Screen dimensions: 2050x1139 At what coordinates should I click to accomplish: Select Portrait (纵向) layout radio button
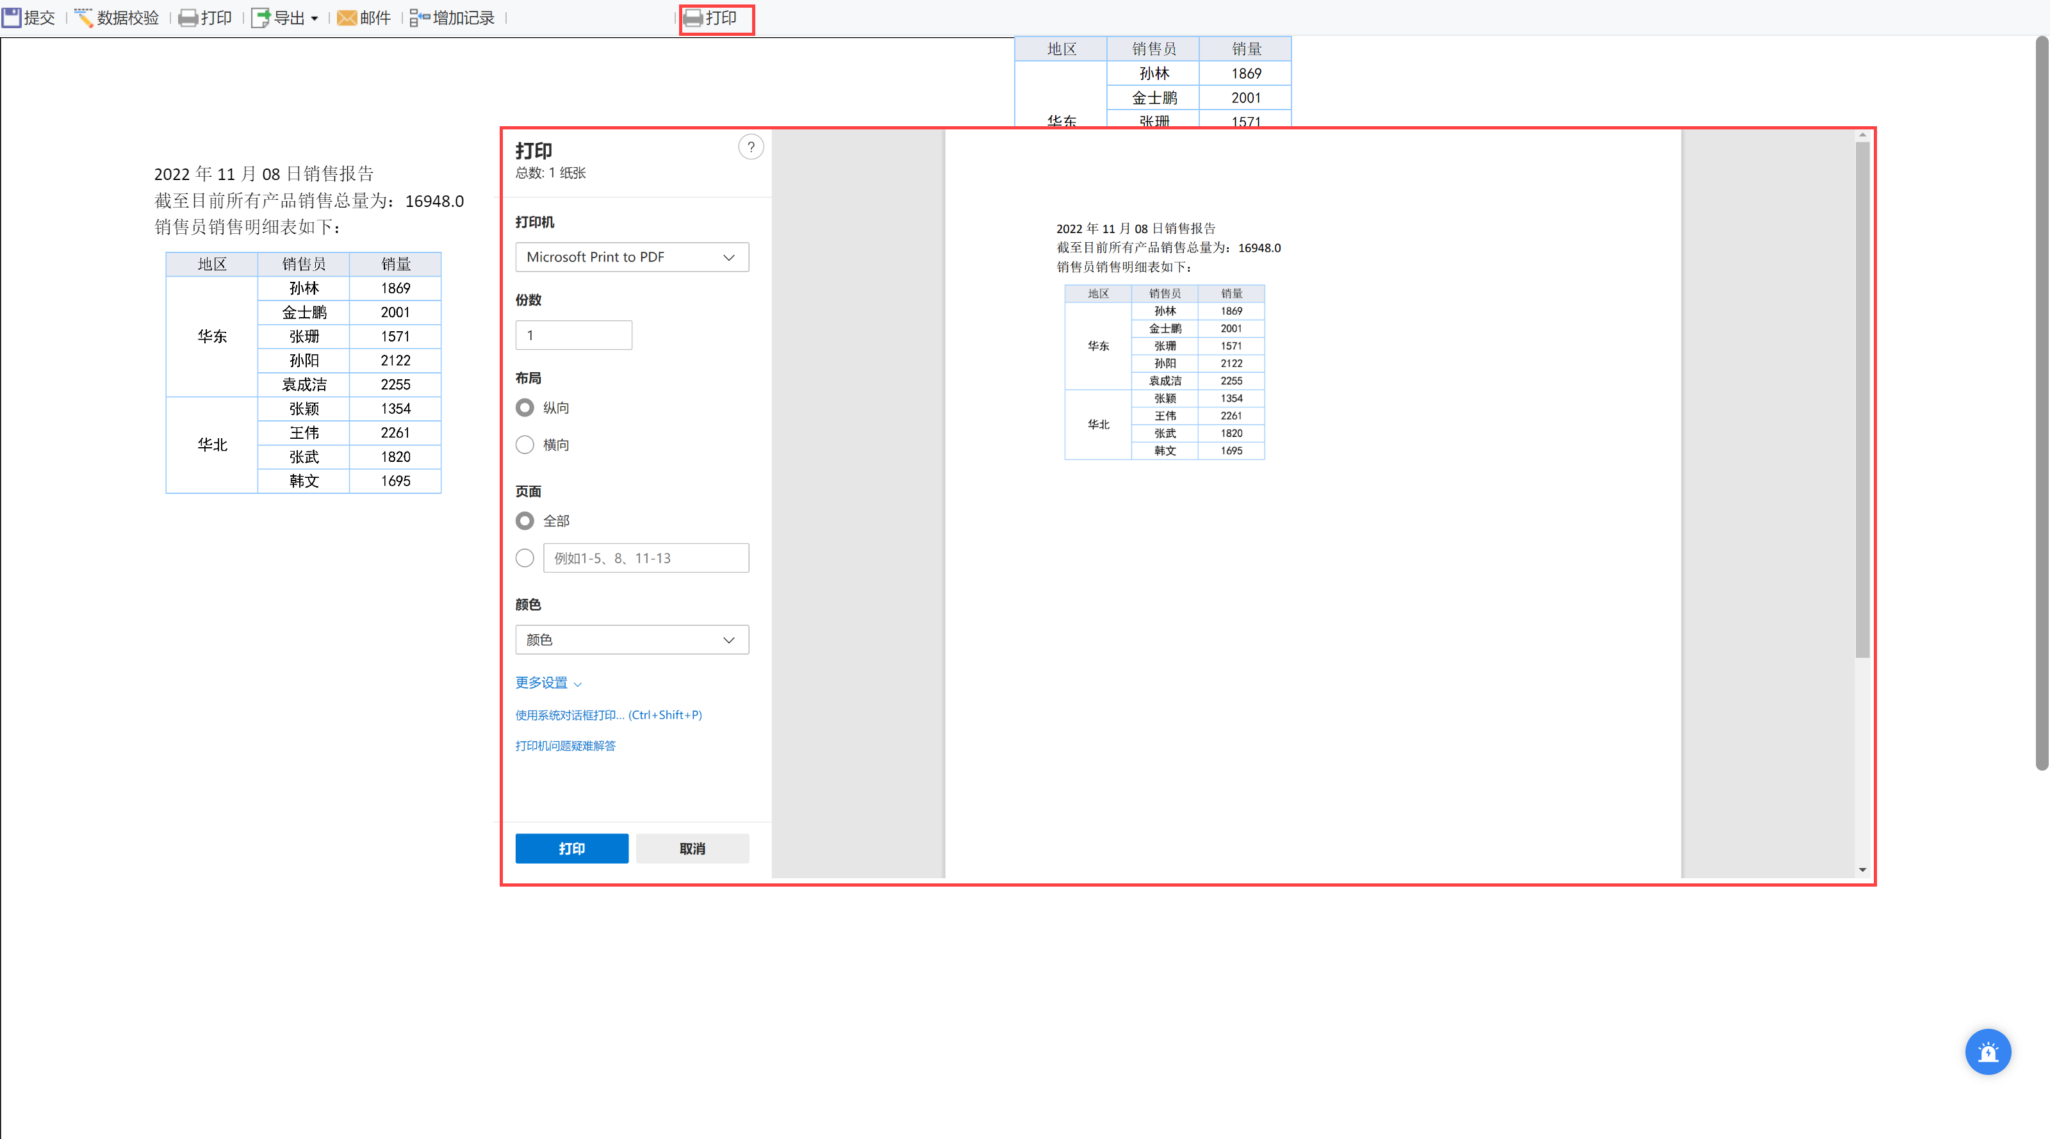coord(525,407)
